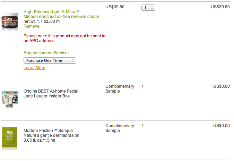The height and width of the screenshot is (161, 234).
Task: Click the Origins BEST At-home Facial name
Action: [51, 91]
